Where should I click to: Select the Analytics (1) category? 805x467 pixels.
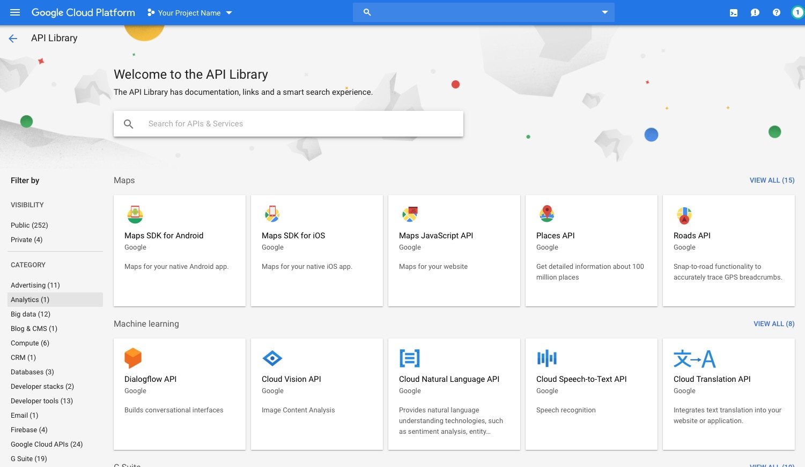[x=56, y=300]
